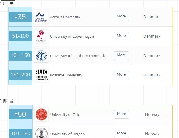The image size is (179, 138).
Task: Click the University of Bergen owl logo
Action: (x=41, y=133)
